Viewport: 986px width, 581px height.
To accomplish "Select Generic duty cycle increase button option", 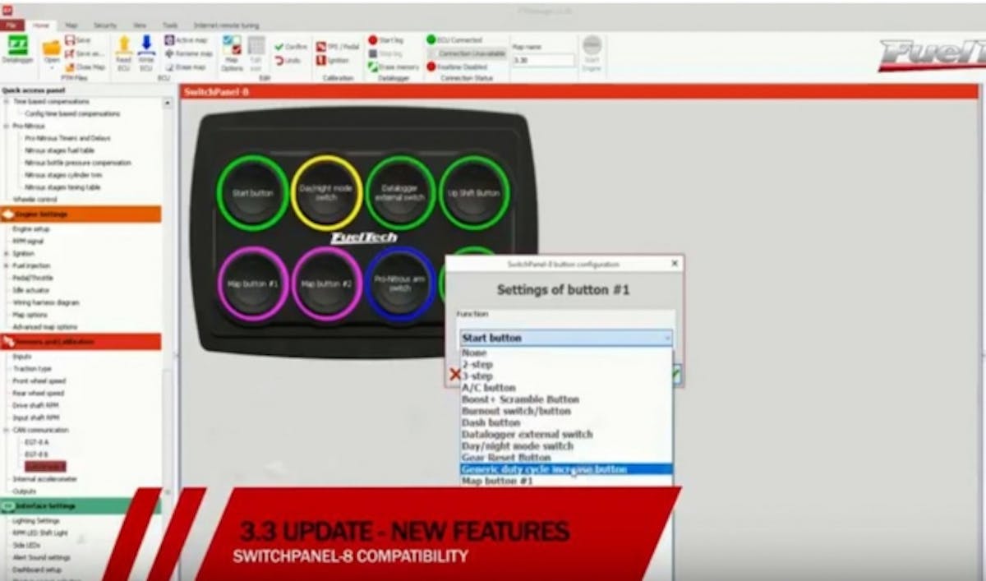I will (544, 469).
